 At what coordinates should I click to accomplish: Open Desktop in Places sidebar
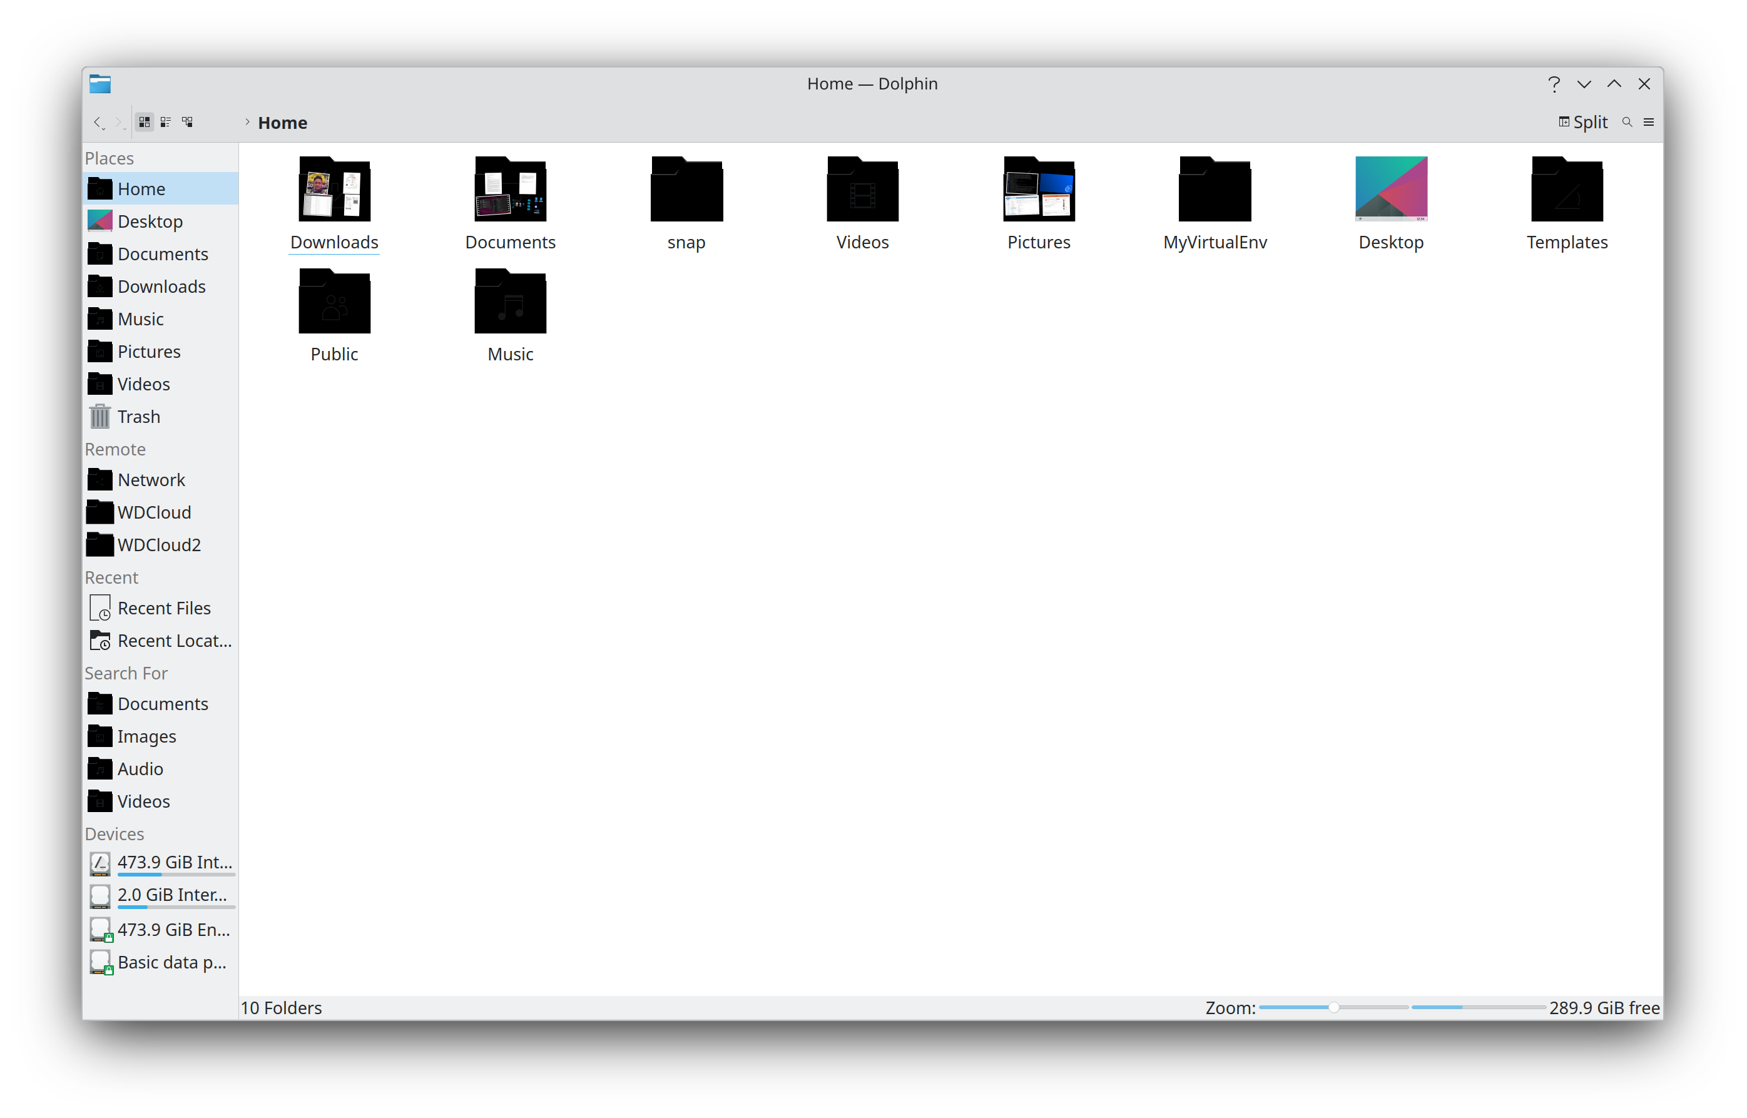click(160, 221)
